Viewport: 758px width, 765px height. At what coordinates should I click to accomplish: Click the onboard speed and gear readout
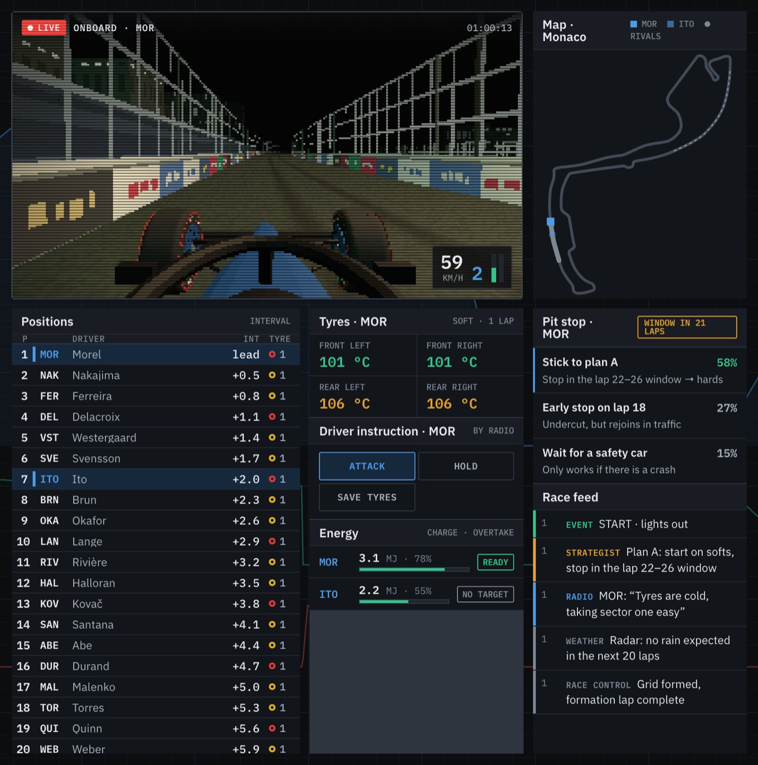472,267
